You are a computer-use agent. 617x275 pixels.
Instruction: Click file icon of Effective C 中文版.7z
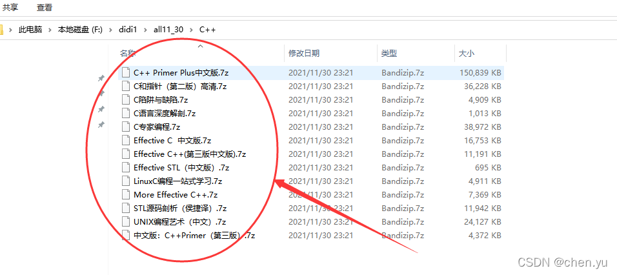(126, 141)
